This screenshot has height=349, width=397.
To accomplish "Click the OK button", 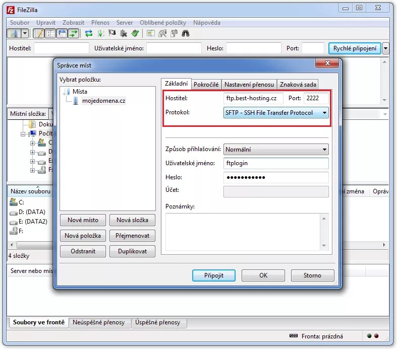I will tap(263, 275).
